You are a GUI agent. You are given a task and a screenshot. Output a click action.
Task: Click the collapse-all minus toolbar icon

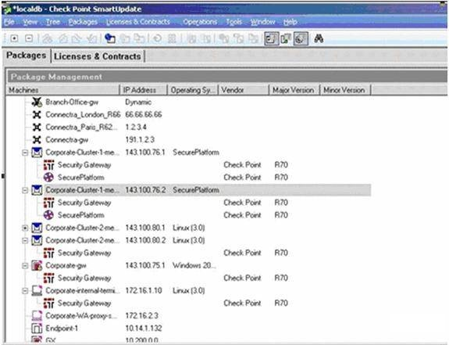pos(29,38)
